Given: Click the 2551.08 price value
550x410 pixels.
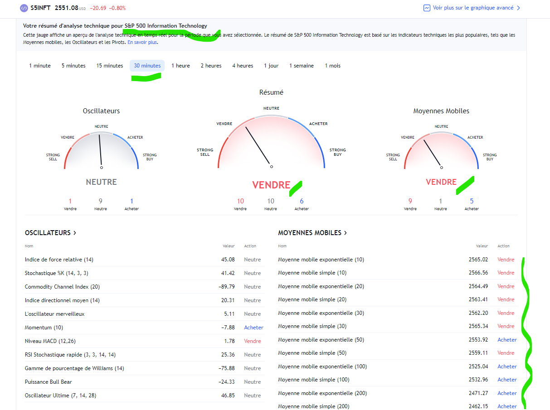Looking at the screenshot, I should [67, 8].
